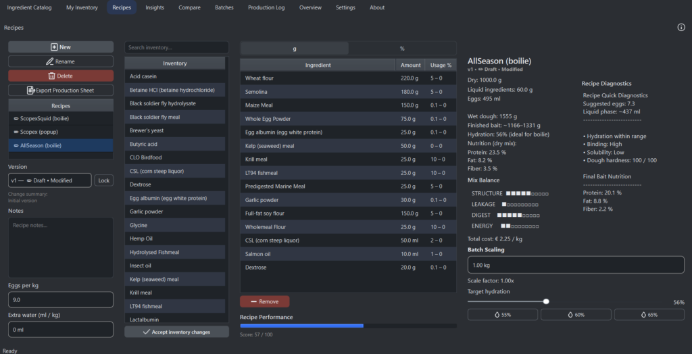The image size is (692, 354).
Task: Click the droplet icon for 55% hydration
Action: (497, 315)
